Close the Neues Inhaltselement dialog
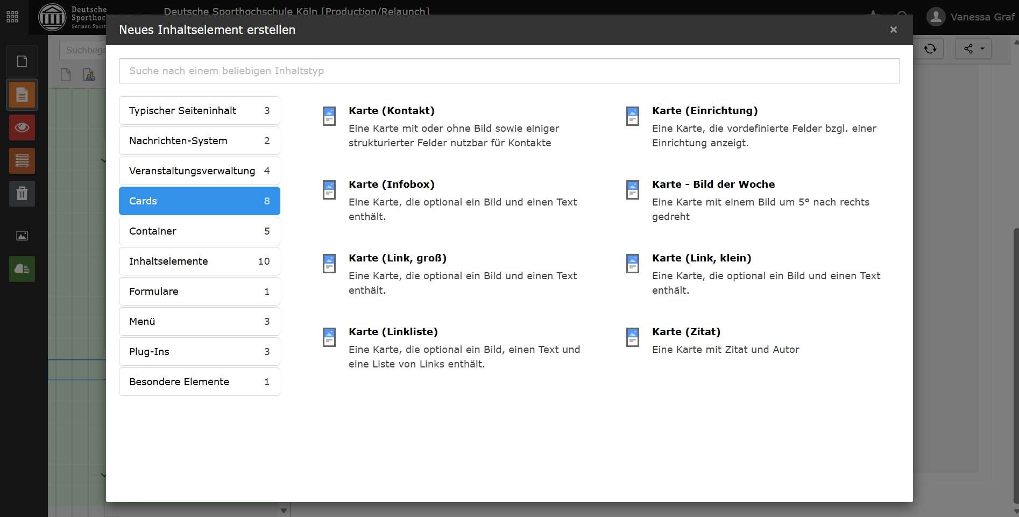Image resolution: width=1019 pixels, height=517 pixels. tap(893, 30)
